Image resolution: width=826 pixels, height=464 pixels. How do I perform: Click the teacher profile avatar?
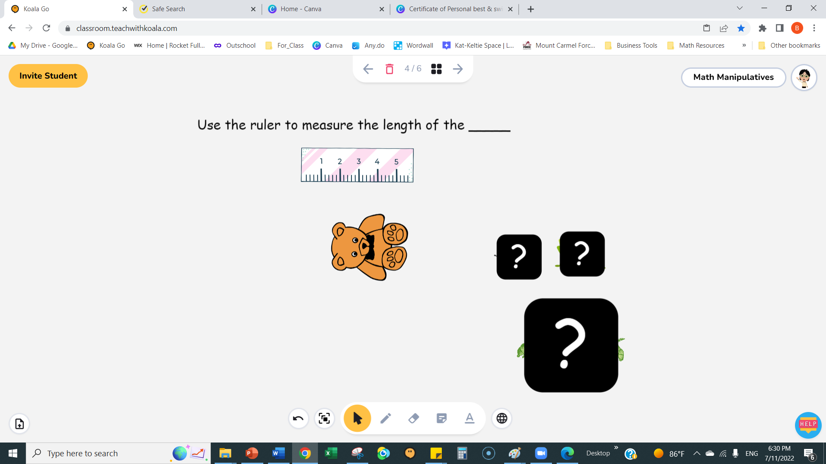click(x=804, y=77)
